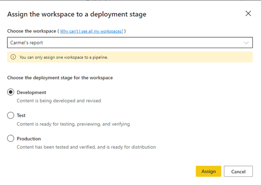The width and height of the screenshot is (261, 185).
Task: Click the "ready for distribution" description text
Action: click(86, 147)
